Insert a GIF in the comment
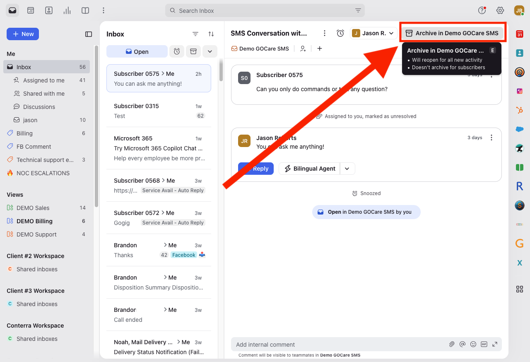This screenshot has width=530, height=362. click(484, 344)
